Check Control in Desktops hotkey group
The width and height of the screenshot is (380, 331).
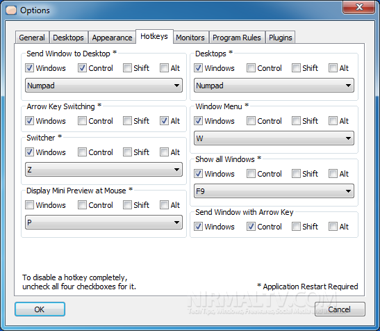tap(251, 68)
